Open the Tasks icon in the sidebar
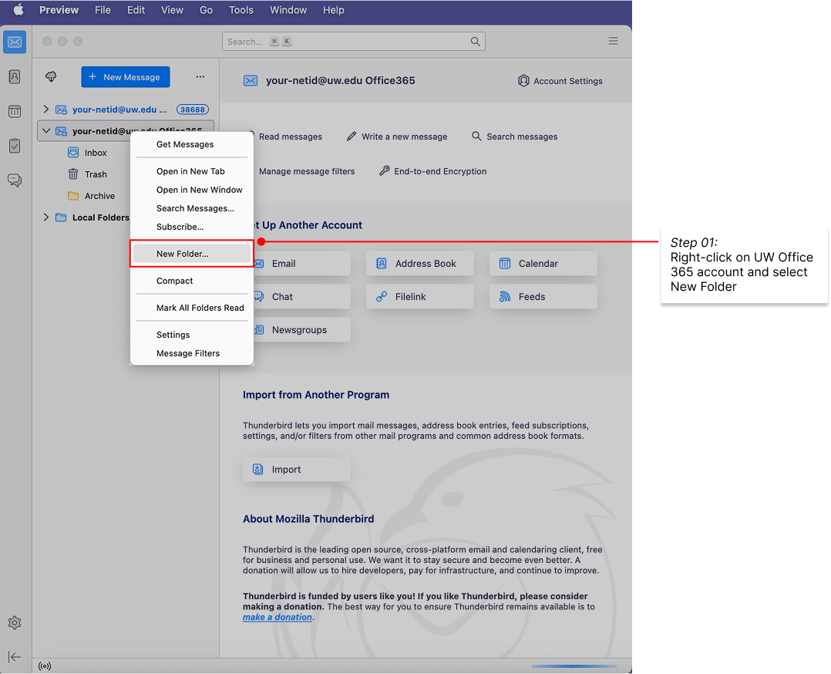 pyautogui.click(x=14, y=143)
